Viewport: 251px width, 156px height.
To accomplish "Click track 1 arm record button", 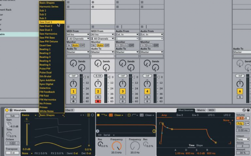I will [73, 101].
